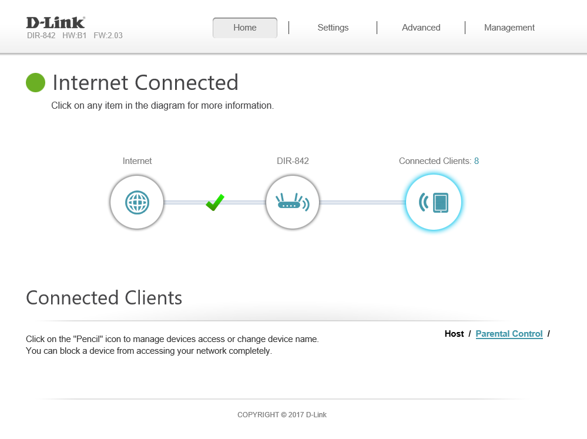
Task: Select the Host view label
Action: (x=454, y=334)
